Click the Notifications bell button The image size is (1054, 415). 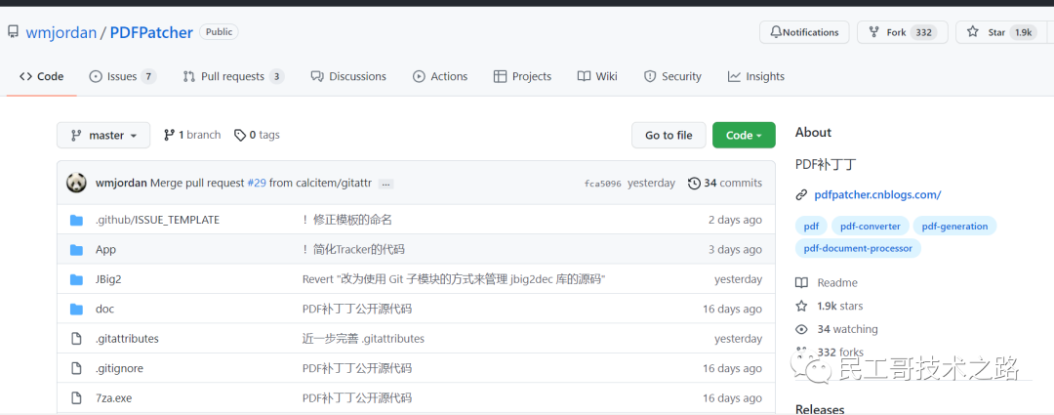click(x=804, y=32)
